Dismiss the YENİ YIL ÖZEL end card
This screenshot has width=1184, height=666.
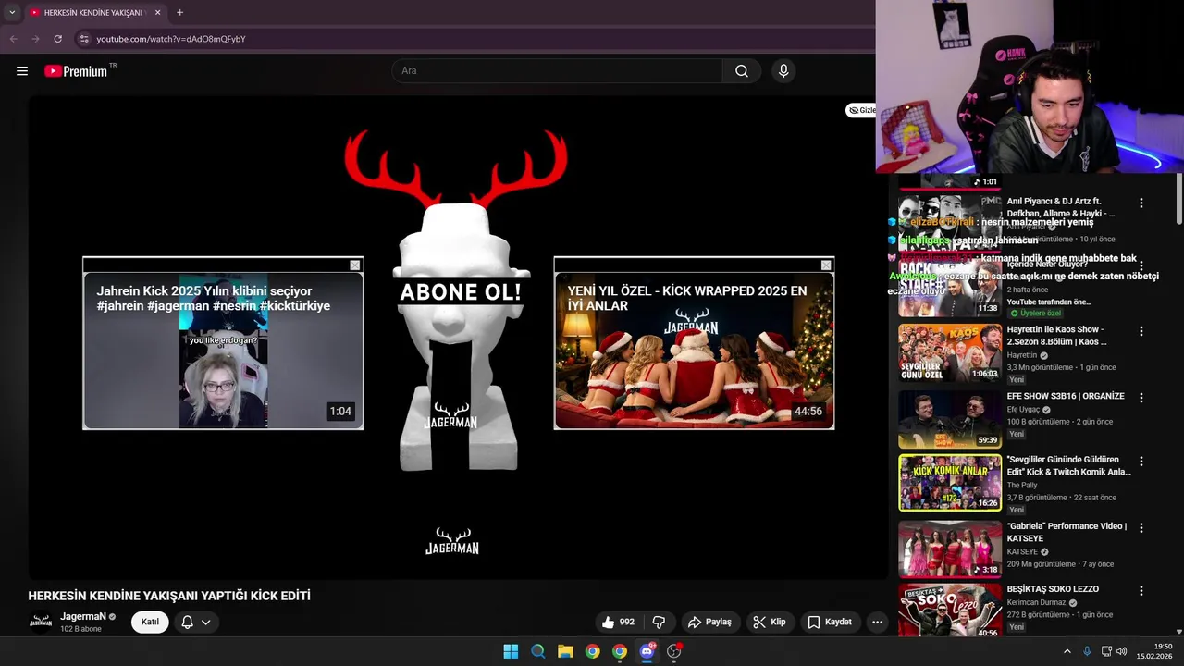click(826, 265)
